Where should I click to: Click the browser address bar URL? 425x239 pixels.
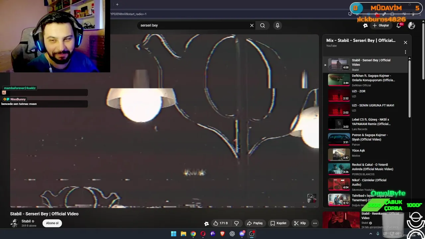128,14
